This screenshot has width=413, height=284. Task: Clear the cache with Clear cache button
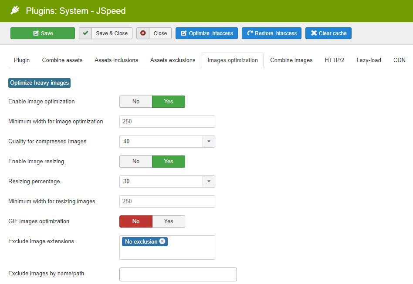click(x=328, y=33)
